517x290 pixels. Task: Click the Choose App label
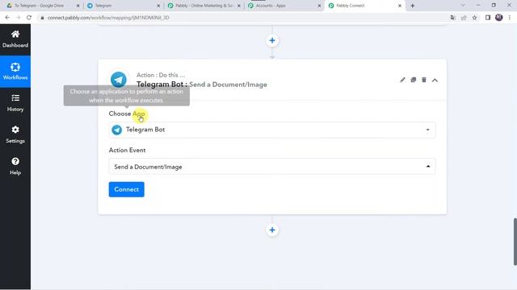click(127, 114)
